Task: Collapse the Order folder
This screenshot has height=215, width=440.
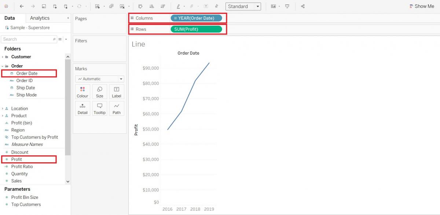Action: pyautogui.click(x=3, y=66)
